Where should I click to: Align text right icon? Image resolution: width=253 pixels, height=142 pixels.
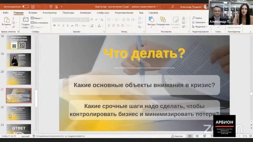pyautogui.click(x=118, y=26)
